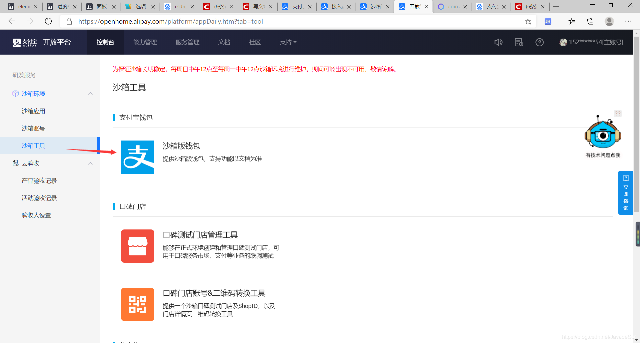Click the help question mark icon
Image resolution: width=640 pixels, height=343 pixels.
(539, 42)
